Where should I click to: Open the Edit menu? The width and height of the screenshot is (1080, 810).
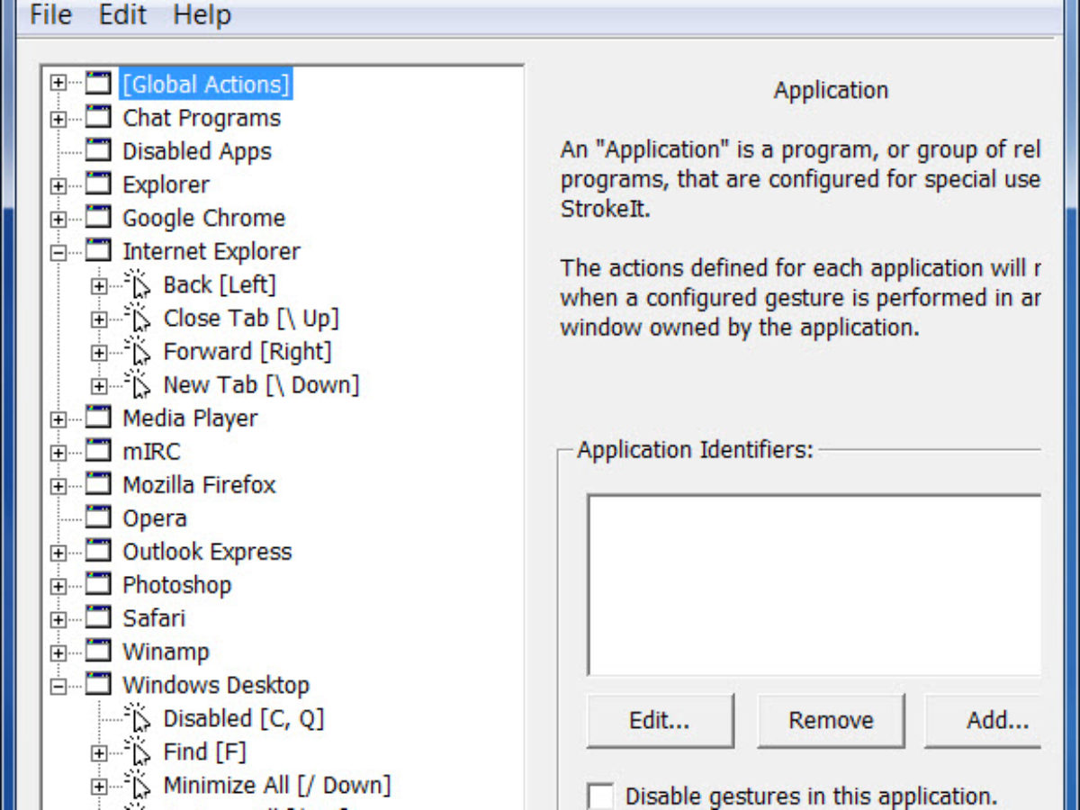click(123, 14)
